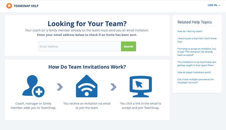226x130 pixels.
Task: Focus the Email Address input field
Action: point(80,46)
